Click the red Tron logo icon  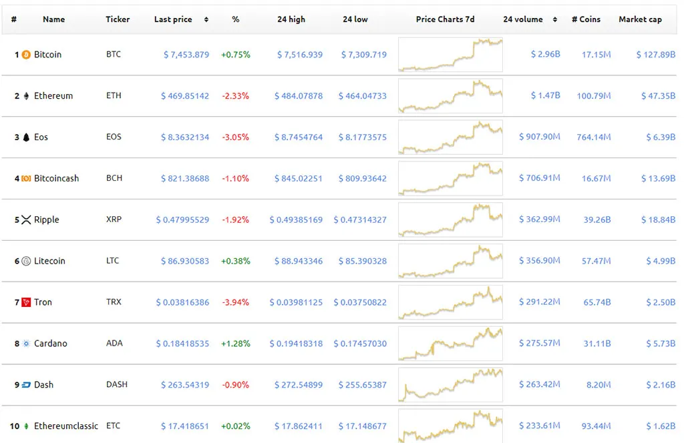tap(26, 302)
